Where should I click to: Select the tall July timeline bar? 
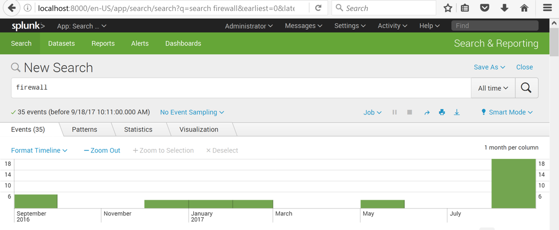click(513, 184)
